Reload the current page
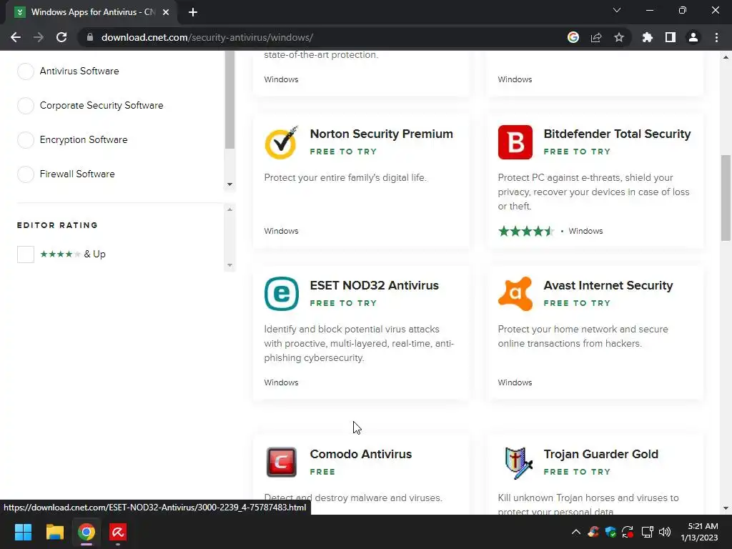 pos(61,37)
